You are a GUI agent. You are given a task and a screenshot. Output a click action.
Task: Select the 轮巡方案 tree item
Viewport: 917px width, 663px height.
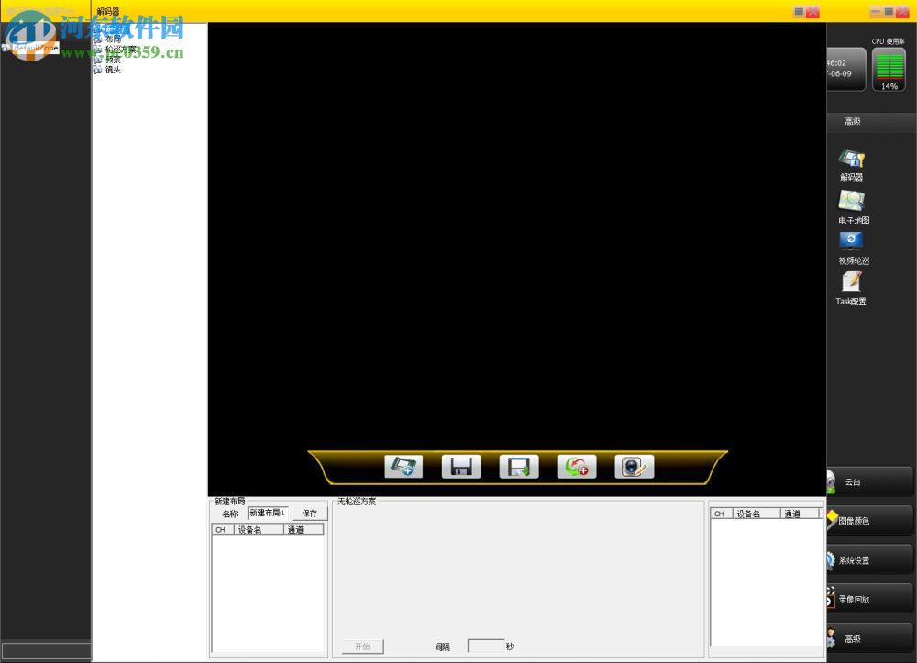(120, 50)
